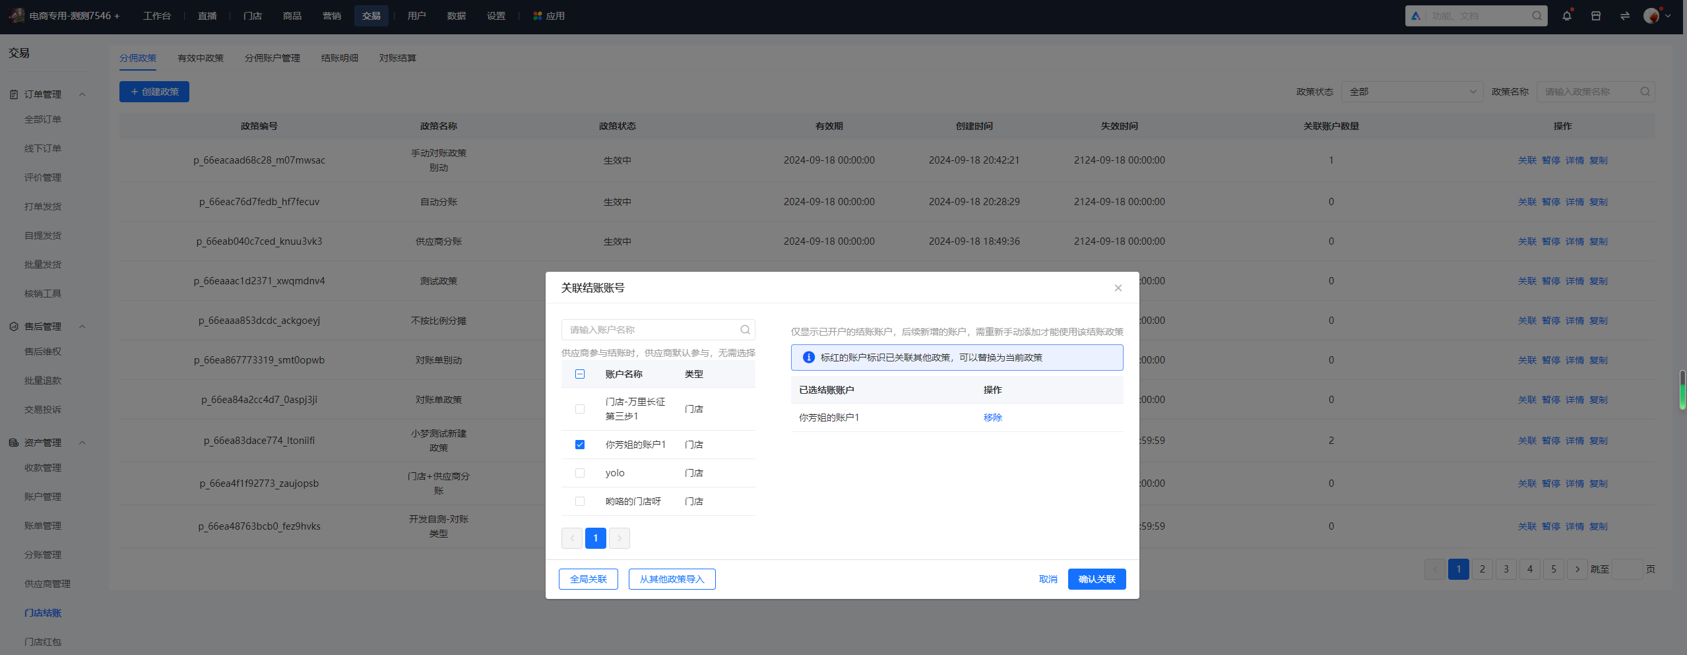Viewport: 1687px width, 655px height.
Task: Click the store shop icon in top bar
Action: coord(1595,16)
